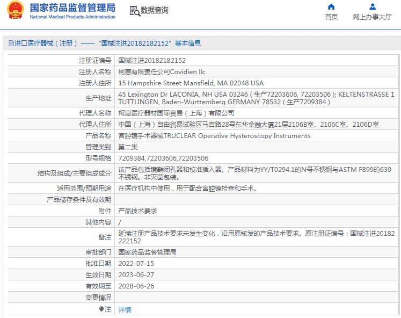Click the 生产地址 row label
Viewport: 401px width, 318px height.
[98, 98]
